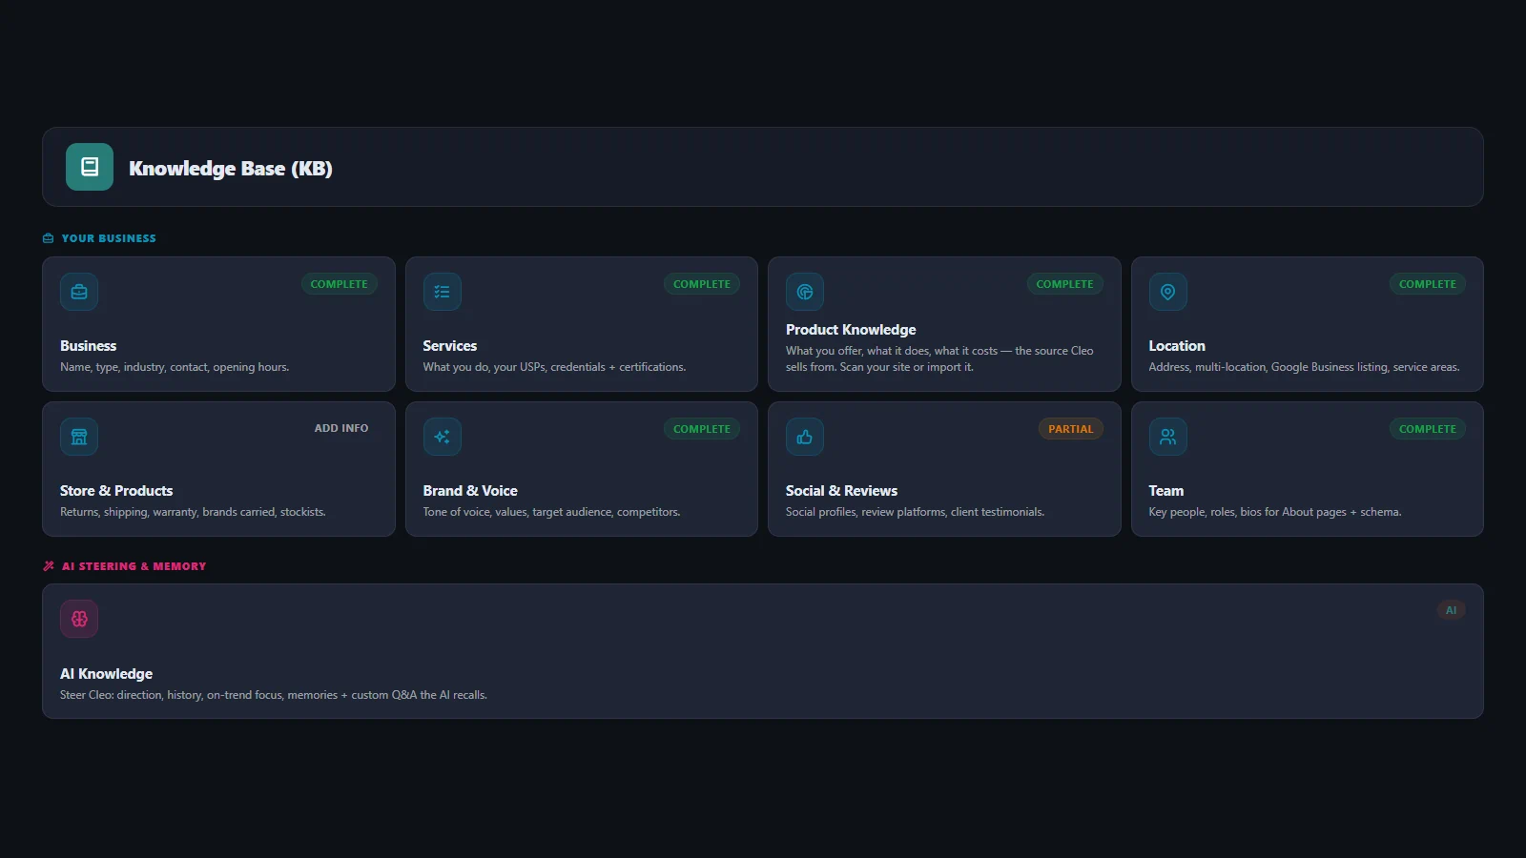Click text 'Name, type, industry, contact, opening hours.'
This screenshot has height=858, width=1526.
(175, 367)
